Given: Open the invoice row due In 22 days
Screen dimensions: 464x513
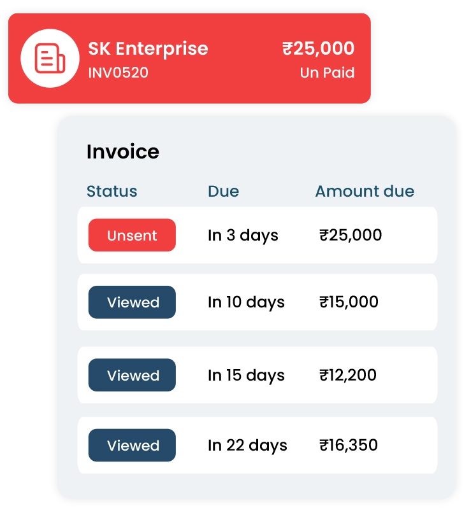Looking at the screenshot, I should (x=257, y=446).
